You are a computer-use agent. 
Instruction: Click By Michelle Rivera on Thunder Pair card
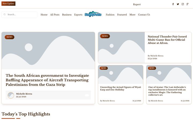point(155,56)
